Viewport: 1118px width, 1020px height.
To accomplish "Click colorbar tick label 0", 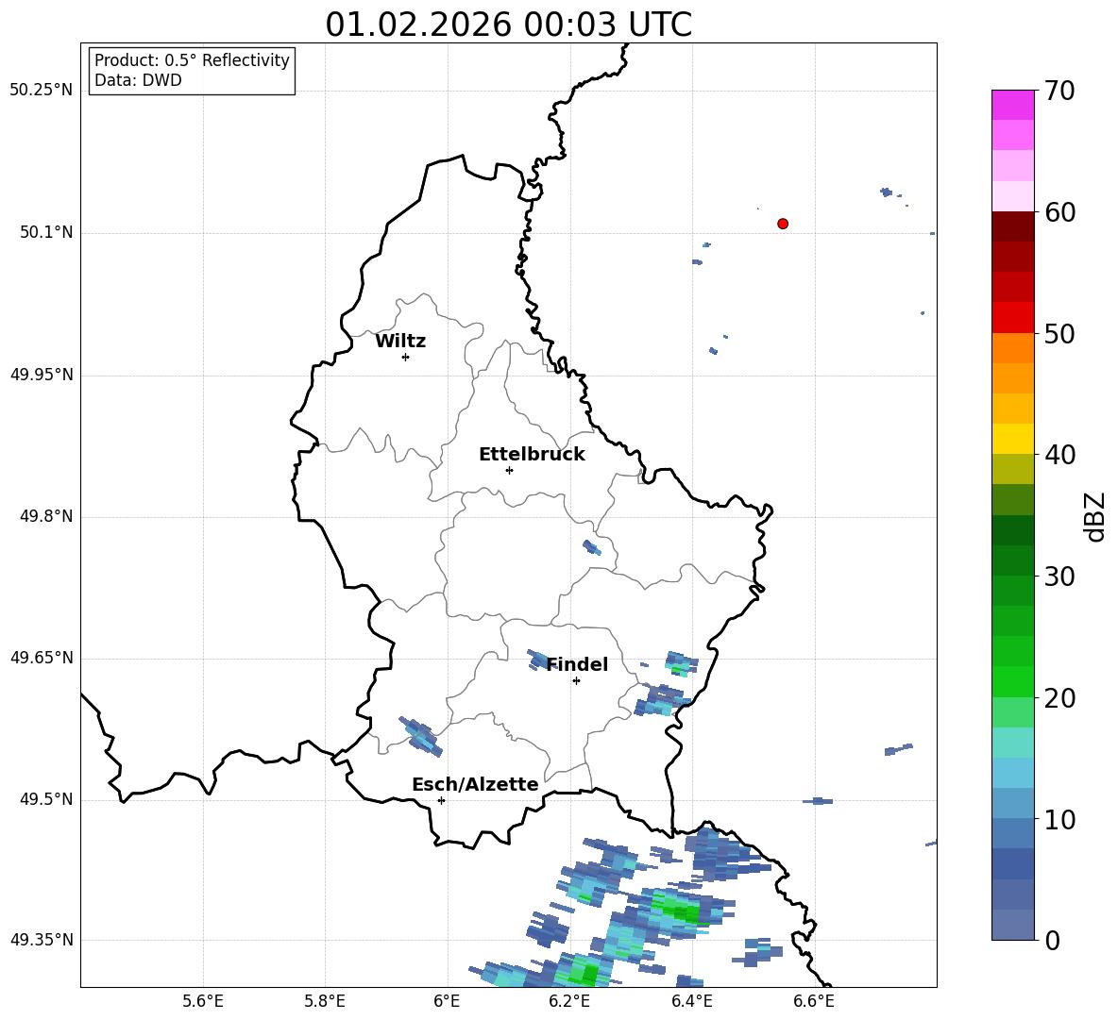I will tap(1051, 941).
